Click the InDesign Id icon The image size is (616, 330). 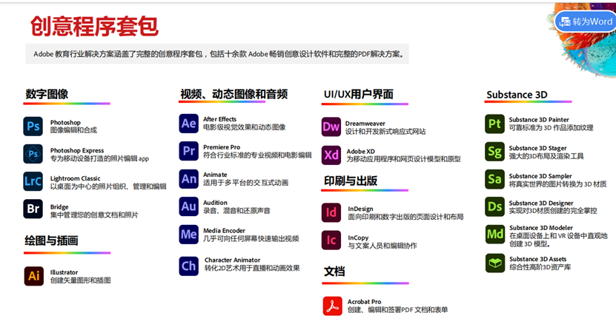tap(331, 212)
